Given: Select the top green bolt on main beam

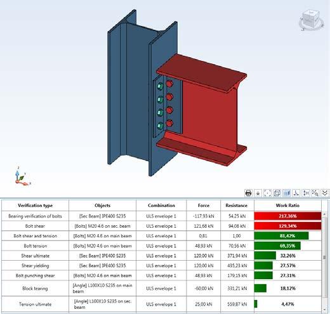Looking at the screenshot, I should (x=160, y=86).
